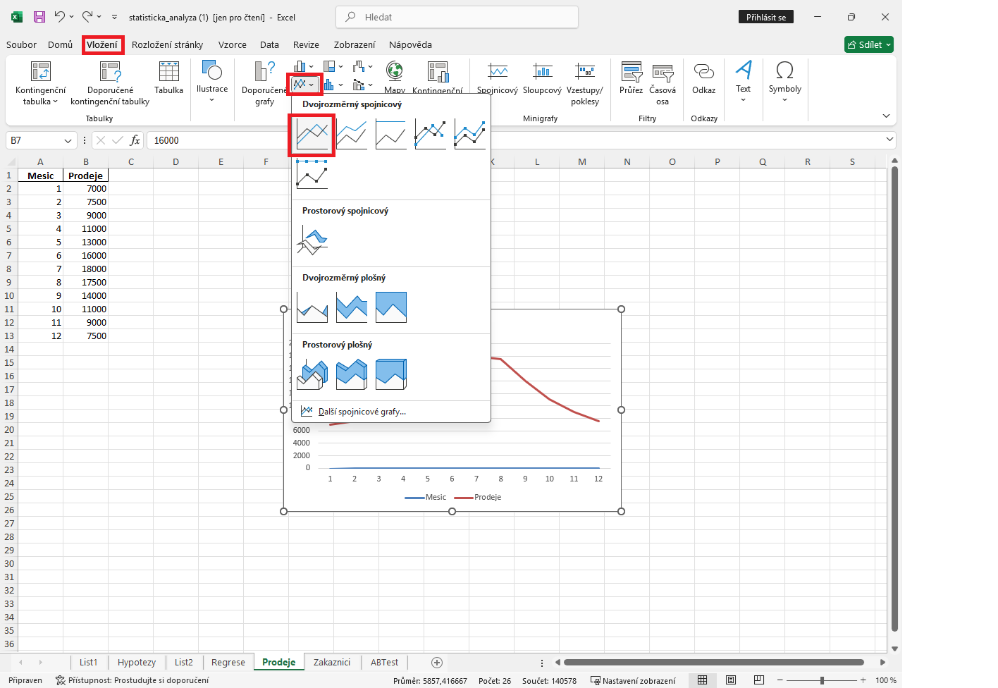Choose the 3D line chart icon

312,240
